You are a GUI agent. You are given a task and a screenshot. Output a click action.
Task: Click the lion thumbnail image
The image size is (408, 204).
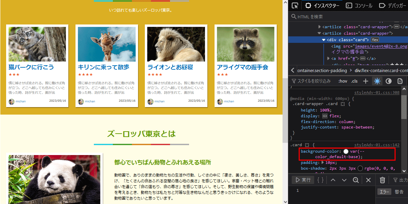click(x=176, y=44)
